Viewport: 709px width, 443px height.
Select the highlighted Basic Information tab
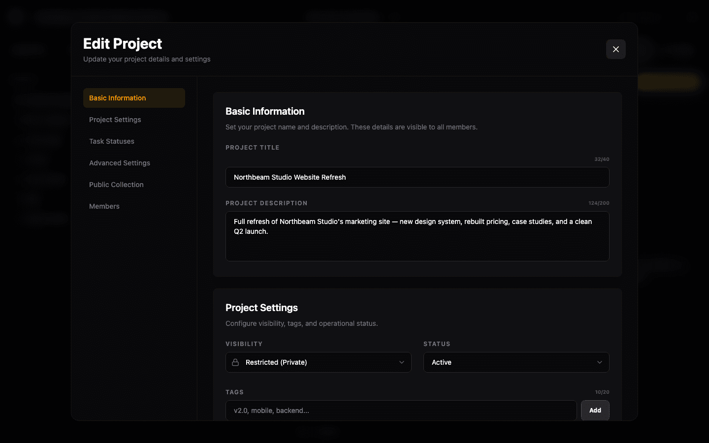click(x=117, y=98)
